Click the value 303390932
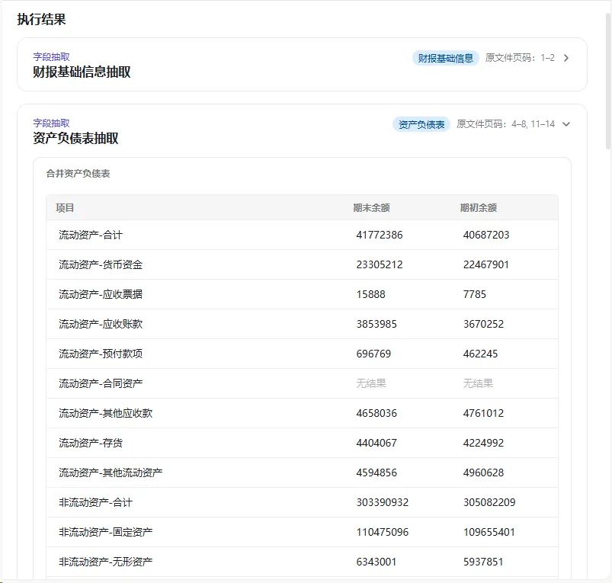This screenshot has height=583, width=612. pyautogui.click(x=383, y=502)
